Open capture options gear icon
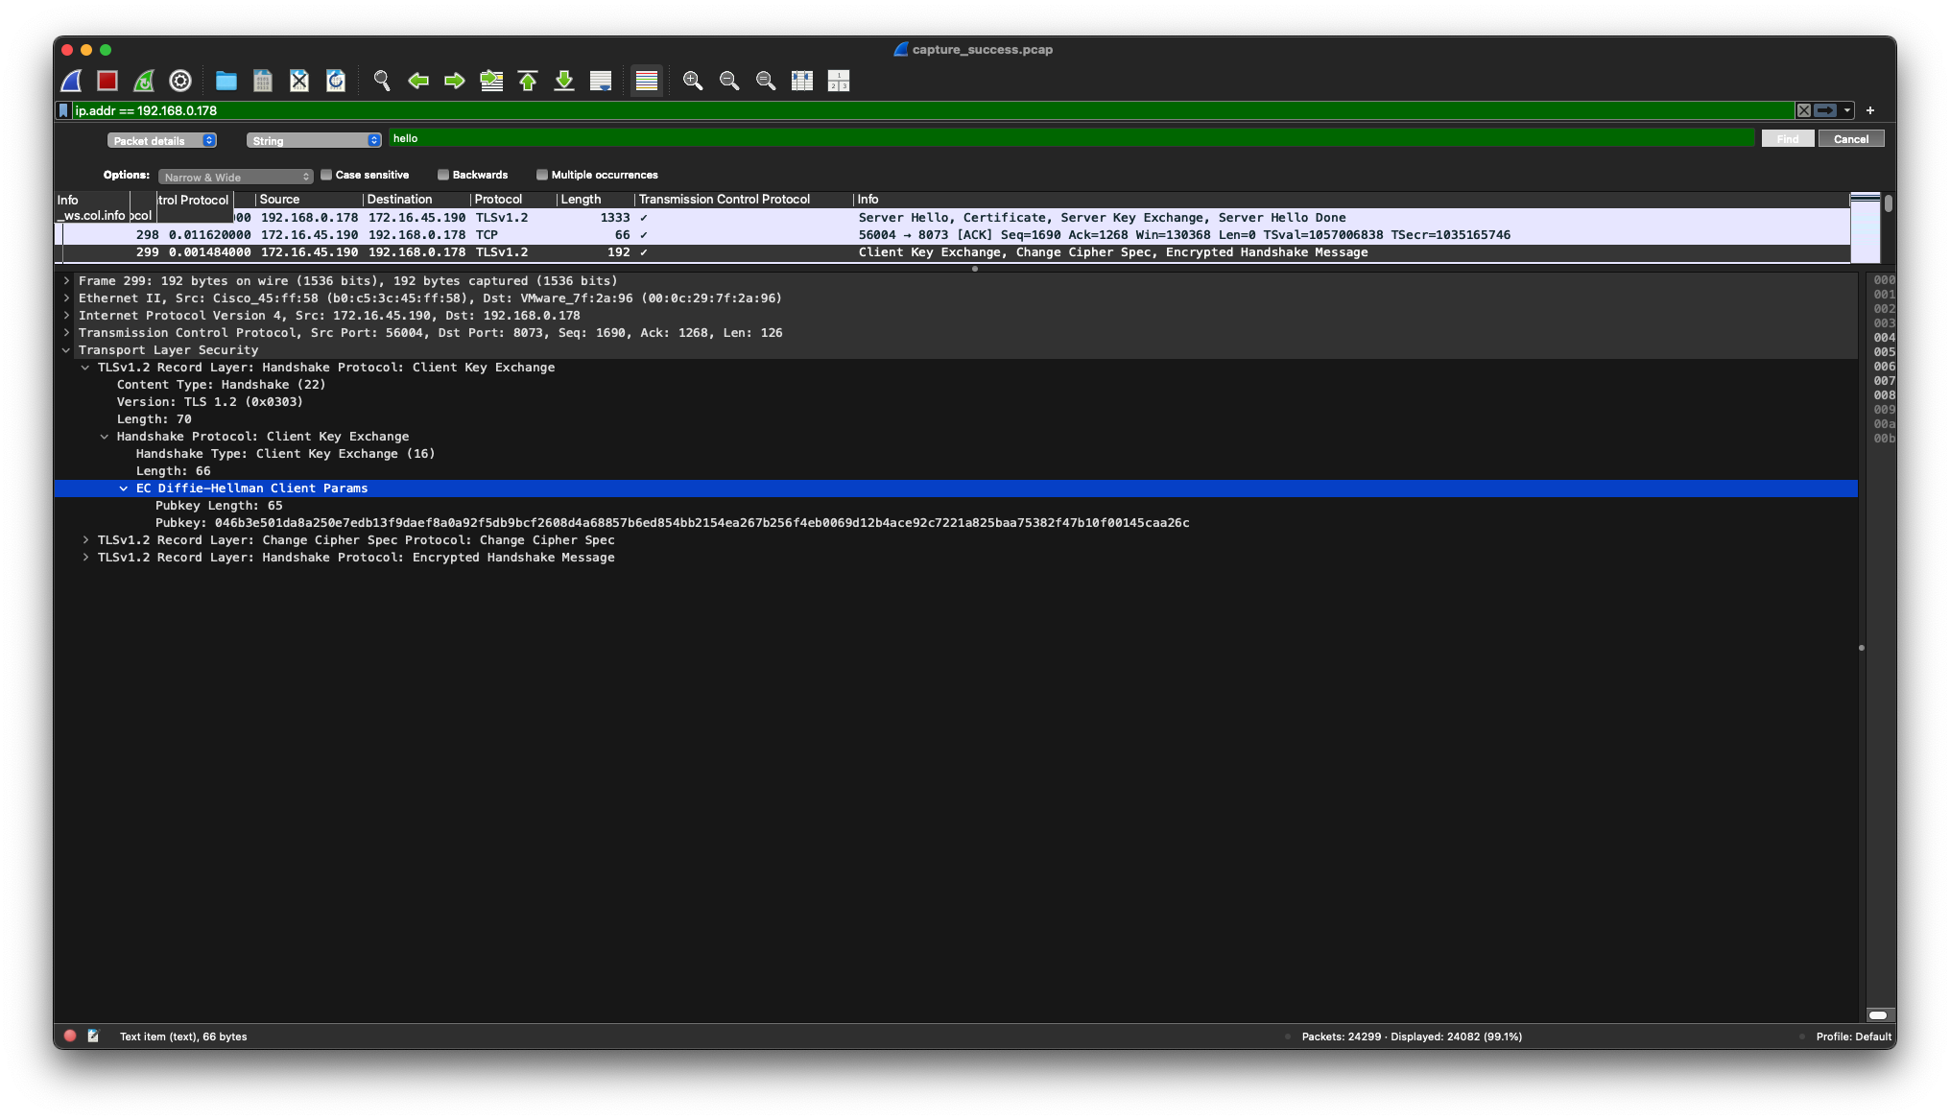This screenshot has height=1120, width=1950. pyautogui.click(x=180, y=81)
